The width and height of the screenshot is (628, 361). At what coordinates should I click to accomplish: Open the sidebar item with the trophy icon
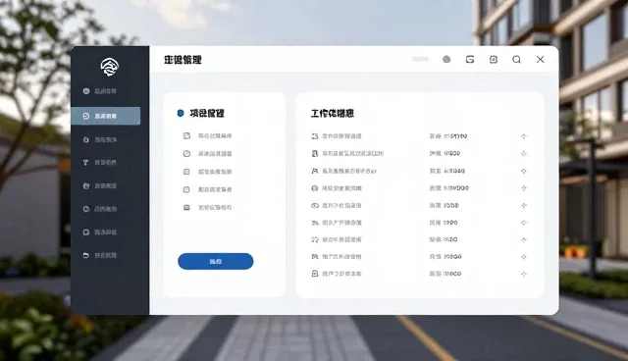point(100,163)
